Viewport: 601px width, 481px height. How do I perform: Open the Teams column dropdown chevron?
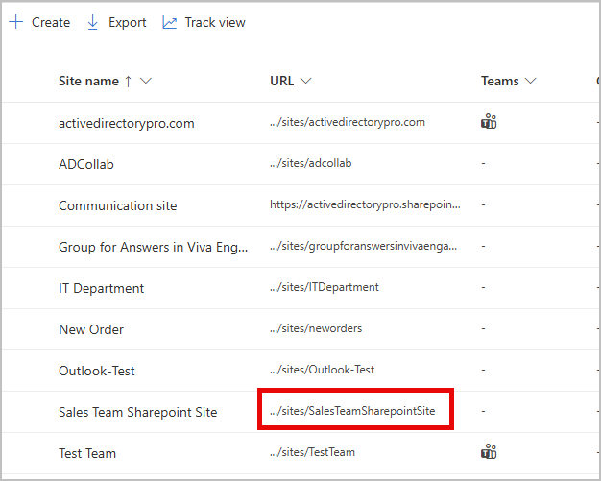(x=531, y=81)
